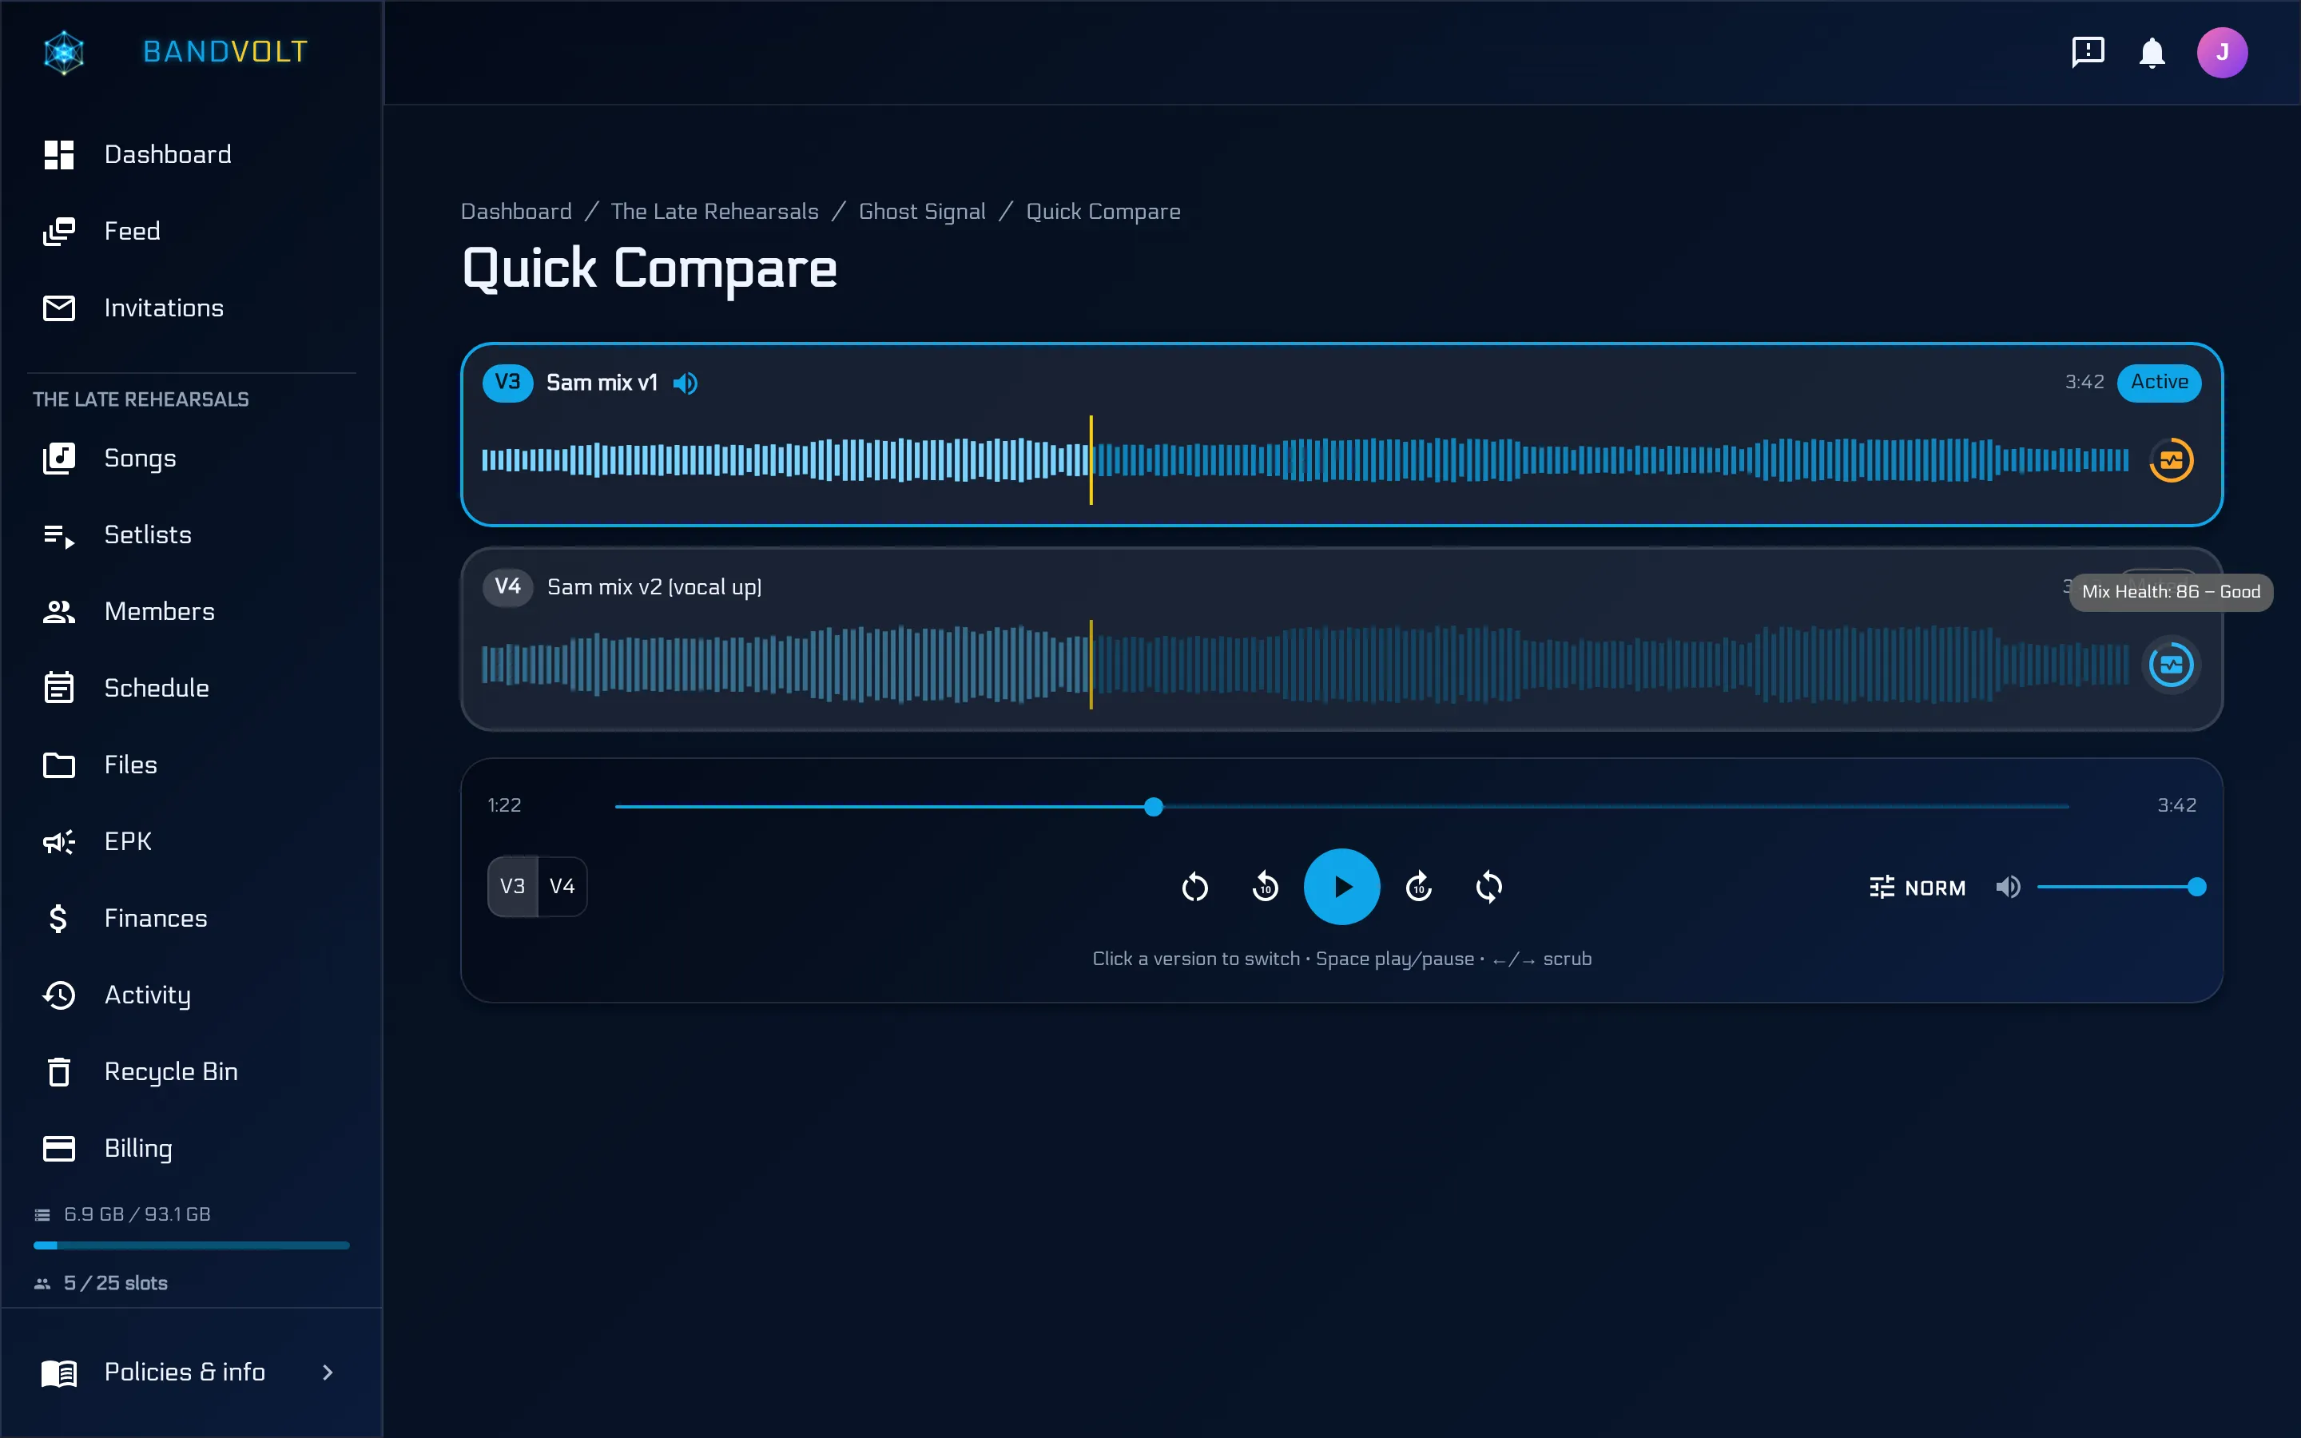The height and width of the screenshot is (1438, 2301).
Task: Click the playback progress slider handle
Action: [x=1154, y=807]
